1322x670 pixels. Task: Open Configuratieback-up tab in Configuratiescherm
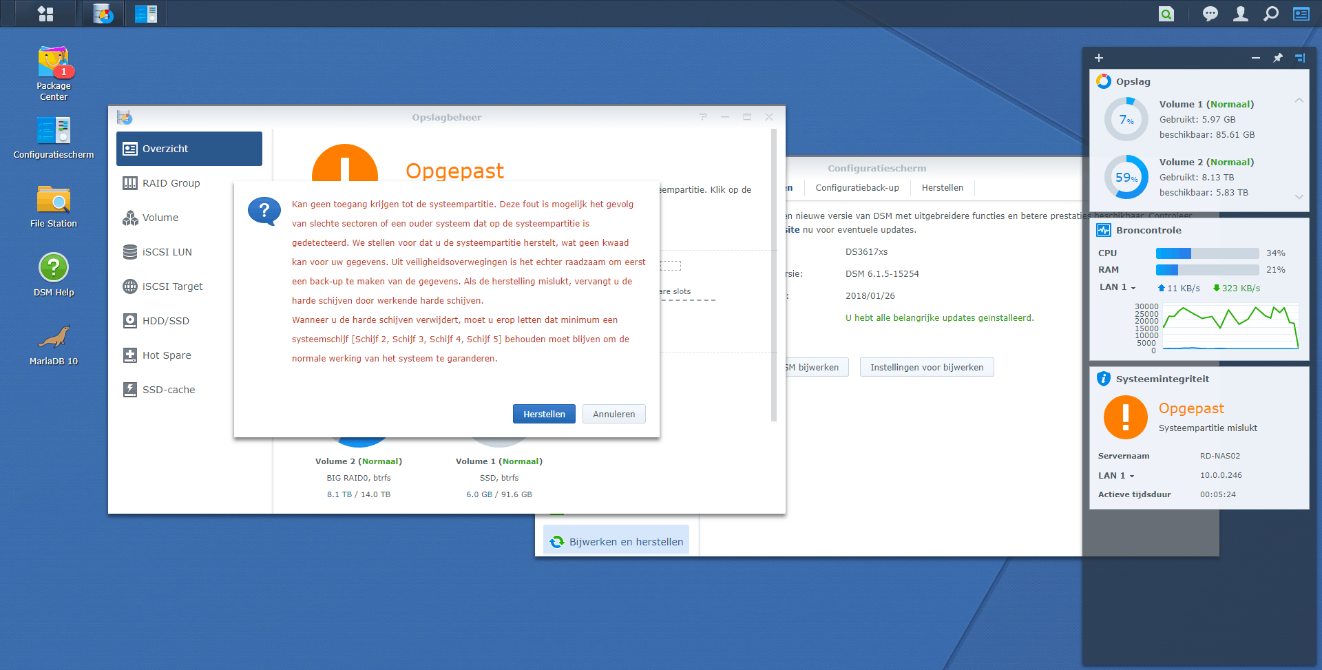tap(857, 188)
